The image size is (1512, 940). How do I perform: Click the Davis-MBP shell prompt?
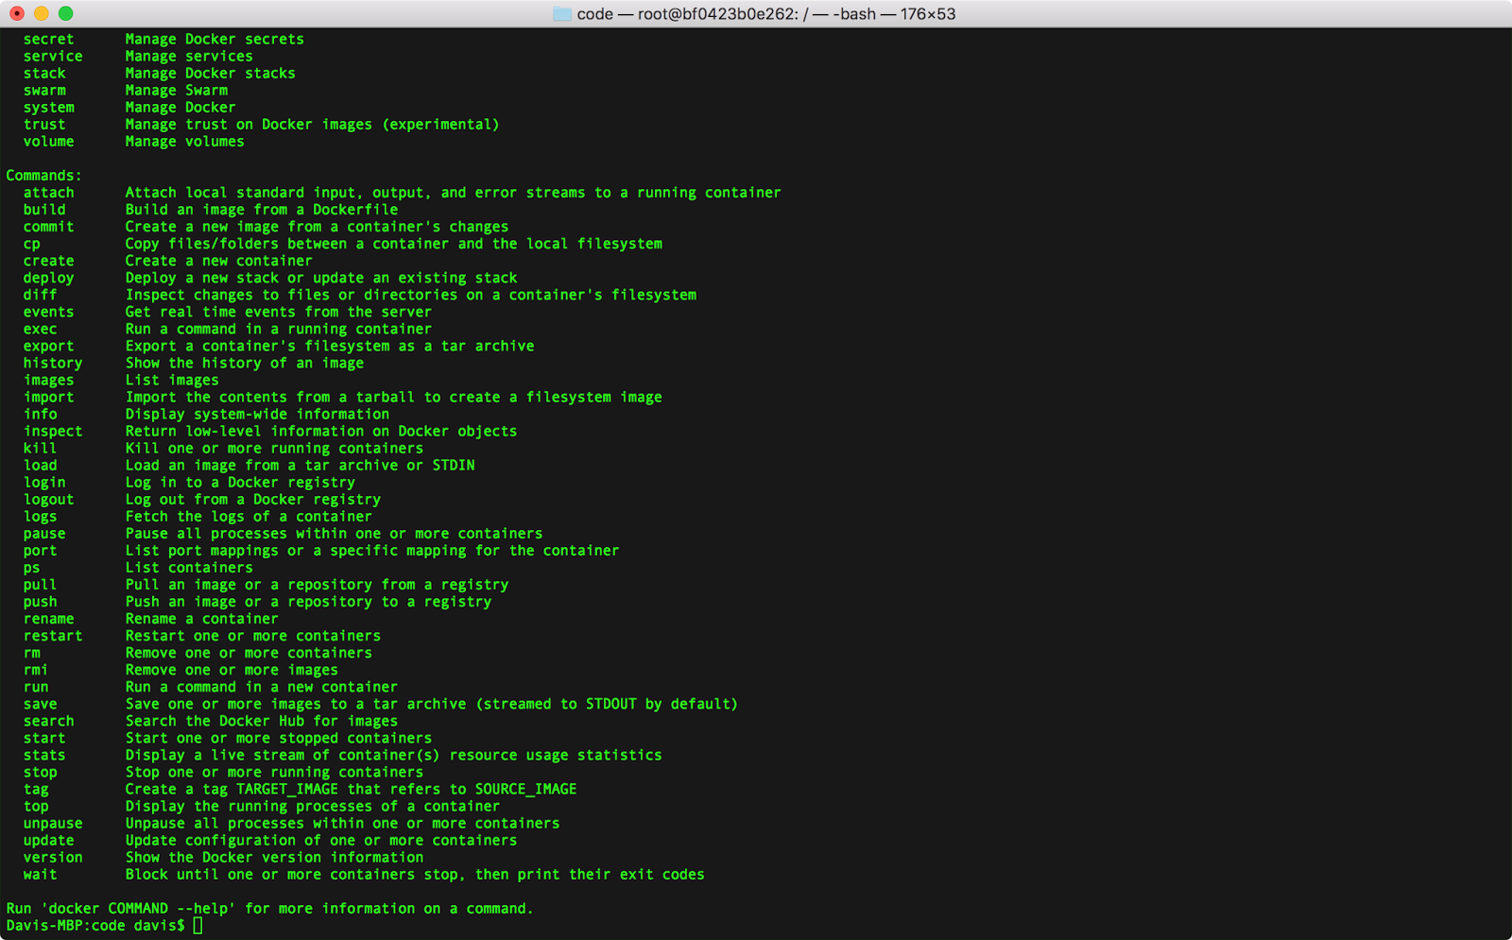pyautogui.click(x=94, y=926)
